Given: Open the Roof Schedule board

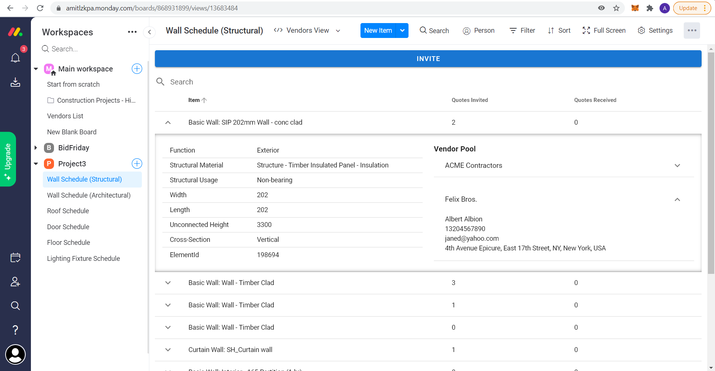Looking at the screenshot, I should pyautogui.click(x=68, y=211).
